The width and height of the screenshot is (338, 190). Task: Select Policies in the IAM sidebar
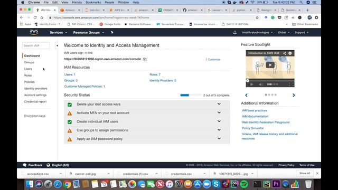tap(30, 82)
